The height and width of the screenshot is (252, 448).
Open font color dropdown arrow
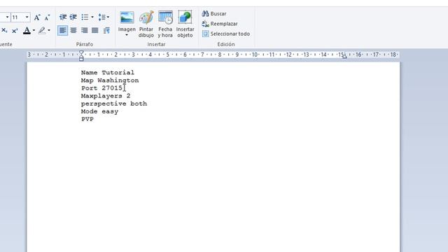34,30
